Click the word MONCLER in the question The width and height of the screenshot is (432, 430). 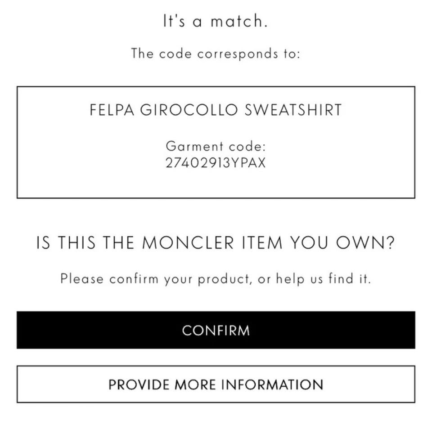(x=188, y=243)
